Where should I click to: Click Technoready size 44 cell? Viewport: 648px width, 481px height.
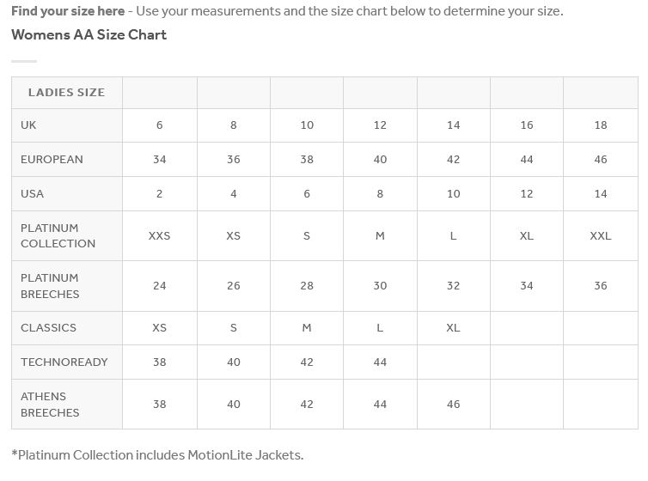click(x=380, y=362)
